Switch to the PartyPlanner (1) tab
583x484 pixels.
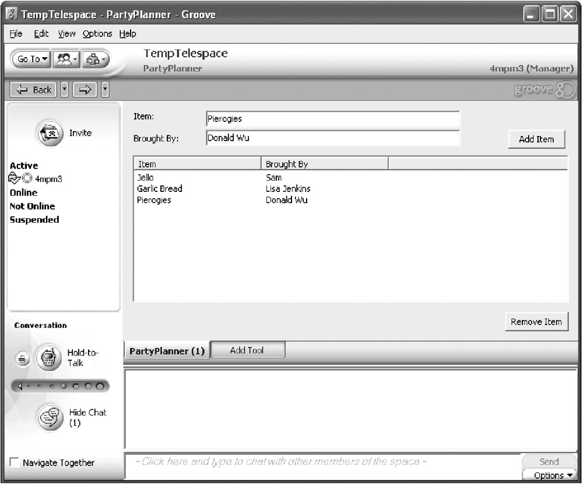click(x=167, y=351)
